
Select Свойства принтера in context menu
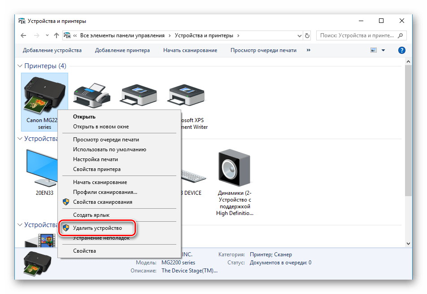96,169
